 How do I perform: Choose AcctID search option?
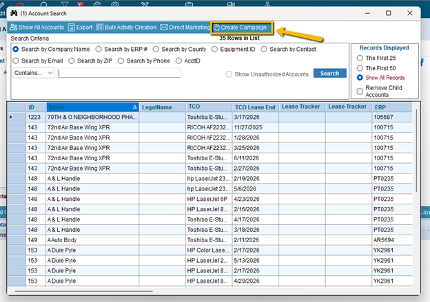tap(178, 61)
